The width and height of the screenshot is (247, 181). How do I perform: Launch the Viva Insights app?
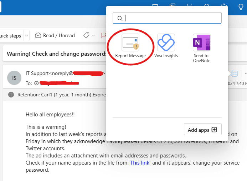[166, 46]
